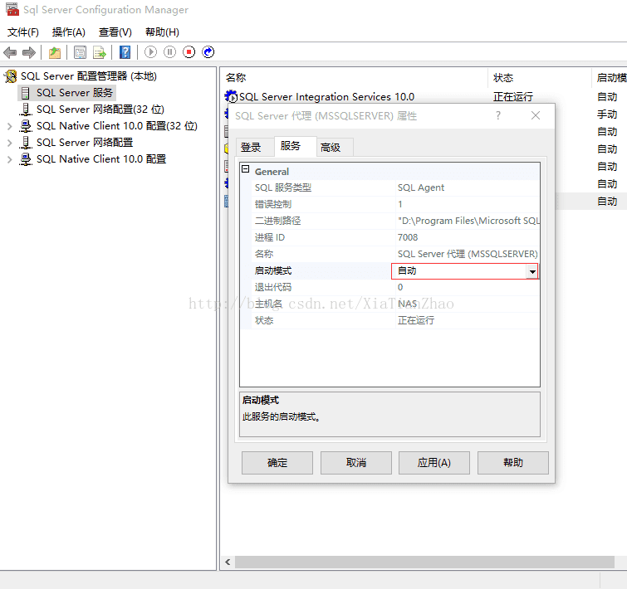Click the 退出代码 property row
The height and width of the screenshot is (589, 627).
[389, 287]
